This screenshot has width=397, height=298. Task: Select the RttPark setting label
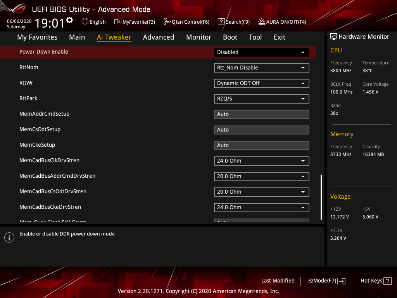28,98
